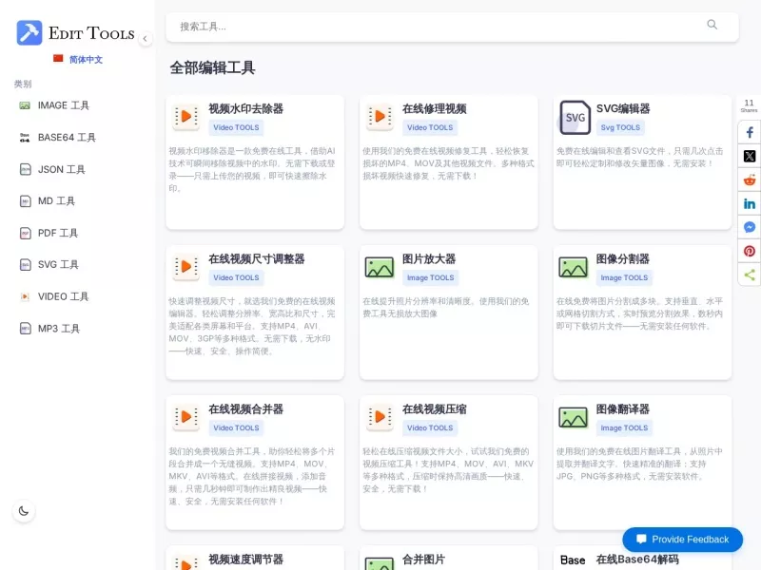The height and width of the screenshot is (570, 761).
Task: Collapse the sidebar with the chevron button
Action: pos(145,39)
